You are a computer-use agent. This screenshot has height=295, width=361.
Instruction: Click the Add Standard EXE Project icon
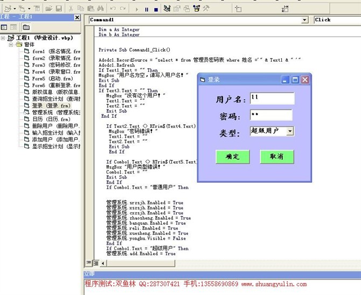[x=8, y=9]
